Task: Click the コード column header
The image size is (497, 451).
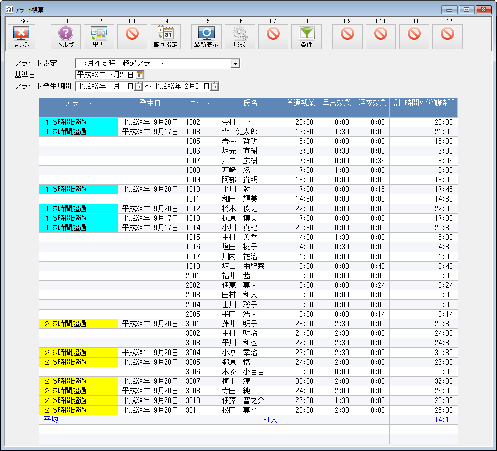Action: click(x=200, y=108)
